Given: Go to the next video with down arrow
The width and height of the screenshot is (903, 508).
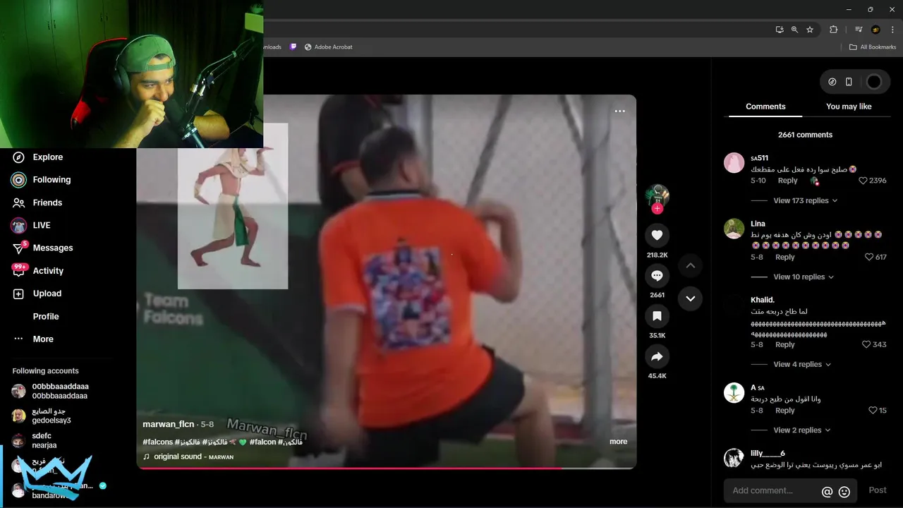Looking at the screenshot, I should pos(691,298).
